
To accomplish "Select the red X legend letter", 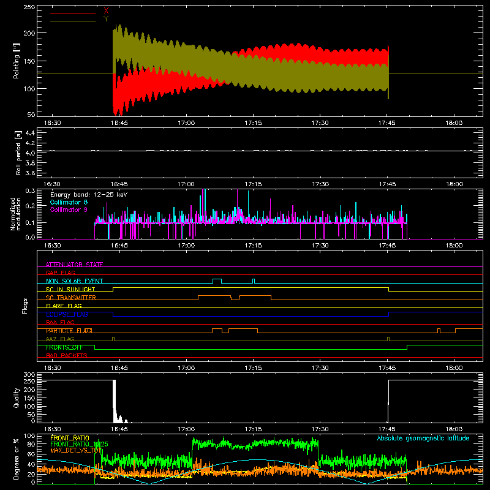I will pyautogui.click(x=106, y=11).
